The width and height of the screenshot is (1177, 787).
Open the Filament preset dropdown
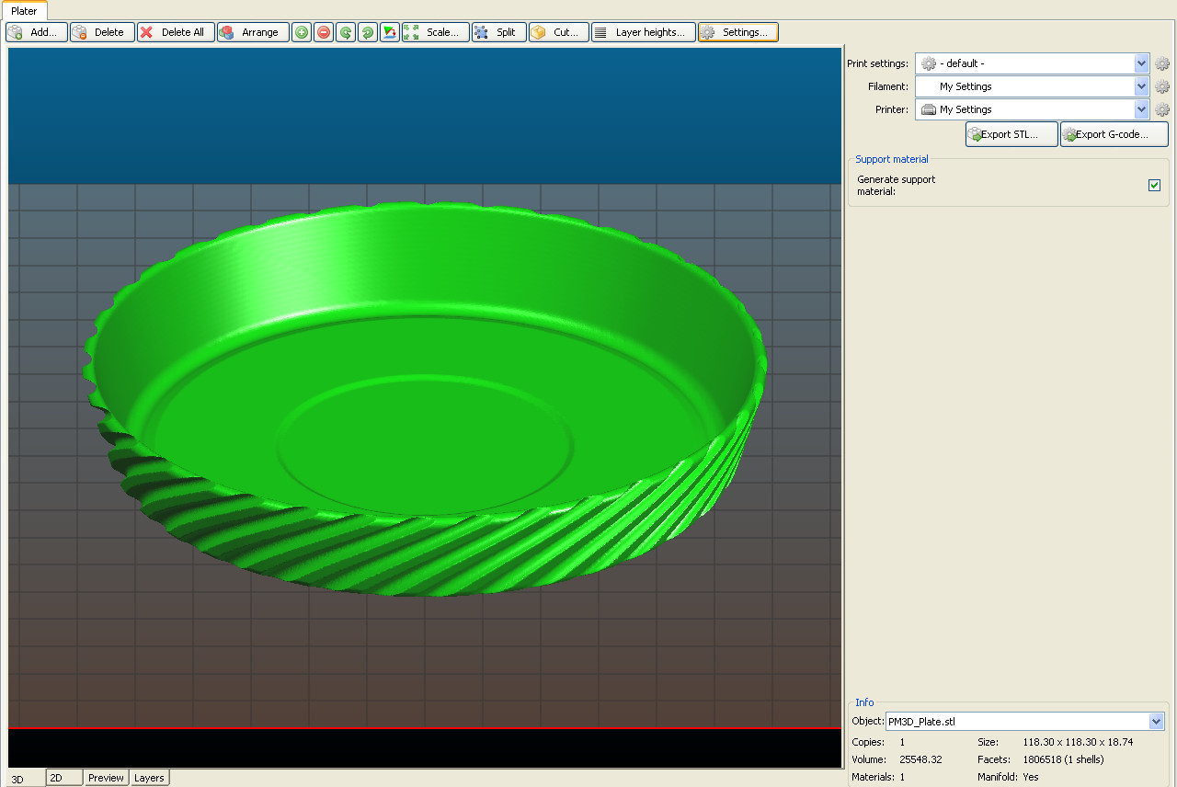[x=1141, y=86]
